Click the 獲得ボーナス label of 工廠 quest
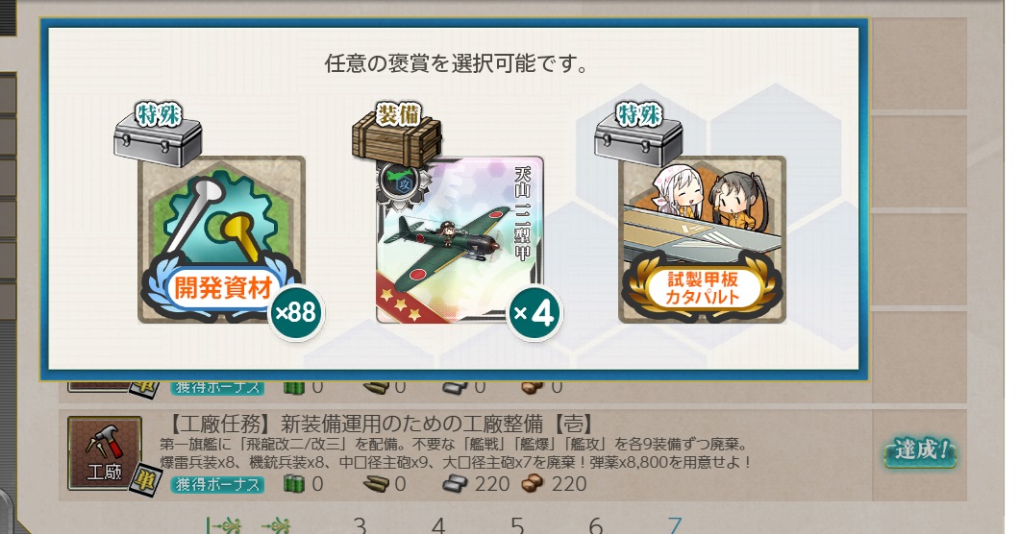Image resolution: width=1019 pixels, height=534 pixels. tap(217, 485)
